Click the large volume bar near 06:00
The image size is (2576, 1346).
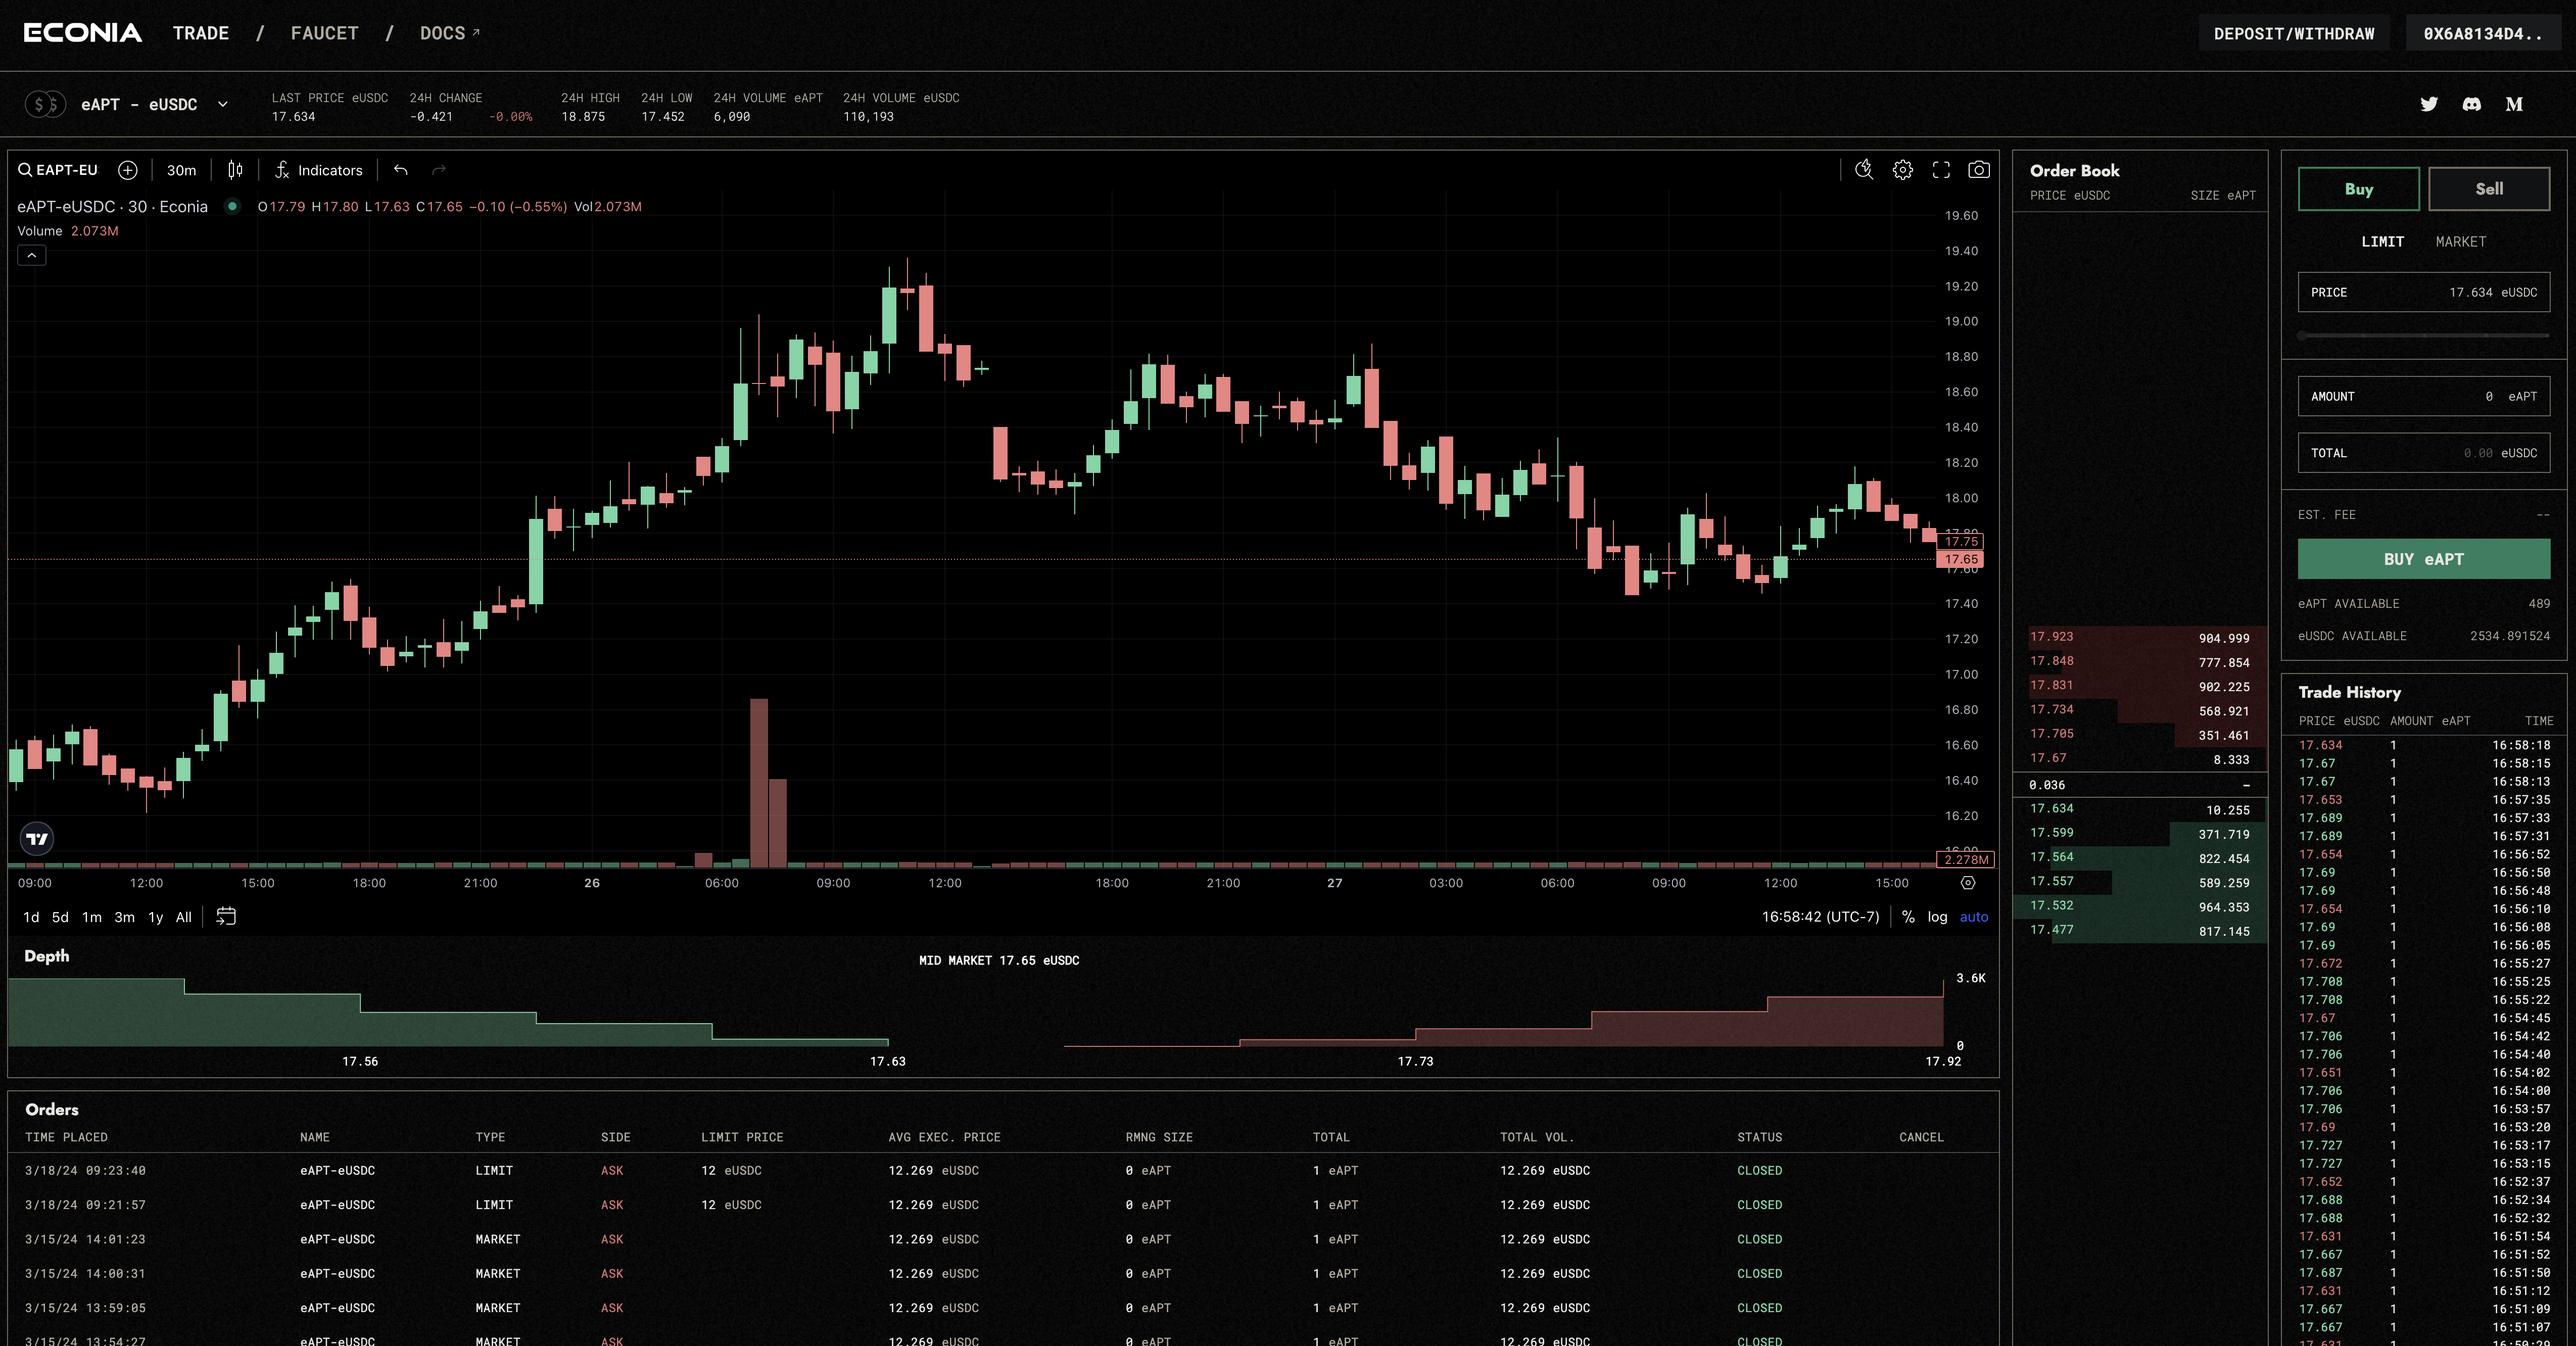pos(759,782)
